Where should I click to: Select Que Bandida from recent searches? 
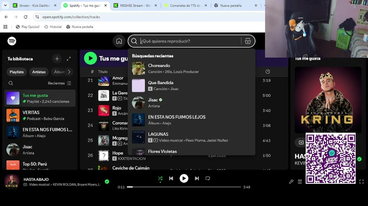pyautogui.click(x=191, y=86)
